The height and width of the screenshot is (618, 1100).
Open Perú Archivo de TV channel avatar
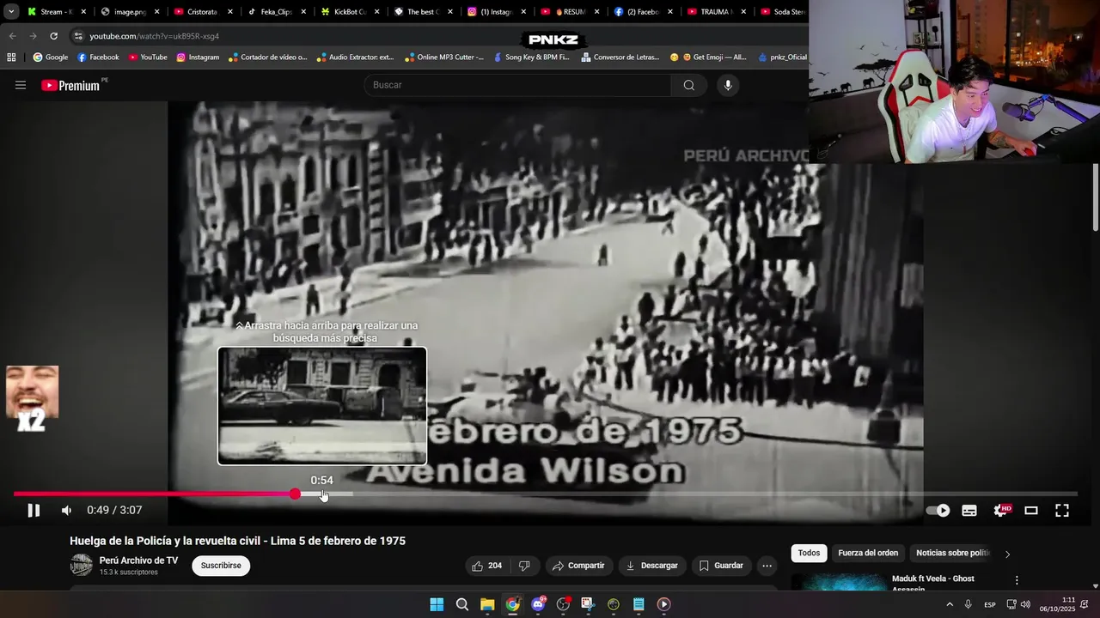(x=82, y=565)
